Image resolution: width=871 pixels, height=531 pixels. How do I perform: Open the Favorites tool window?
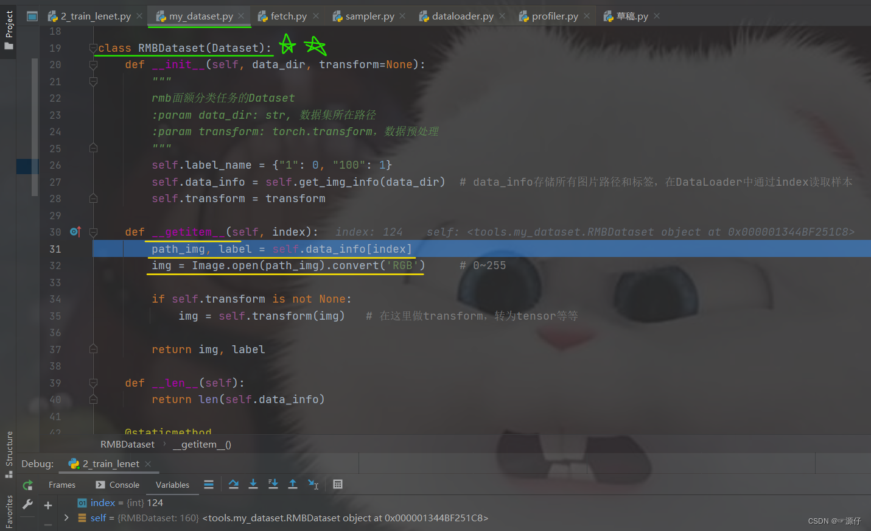pyautogui.click(x=9, y=512)
